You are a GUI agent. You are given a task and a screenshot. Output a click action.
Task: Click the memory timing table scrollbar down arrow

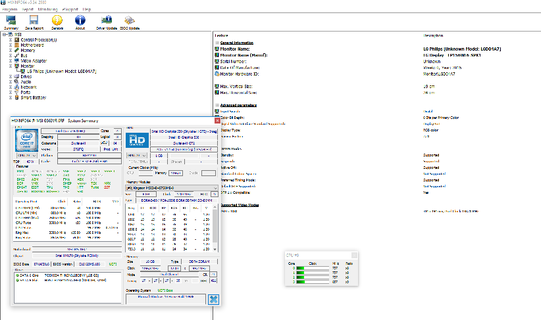pos(215,249)
